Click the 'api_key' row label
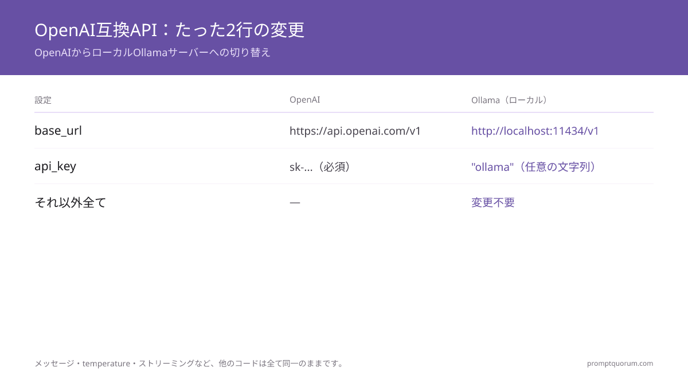 [x=55, y=166]
